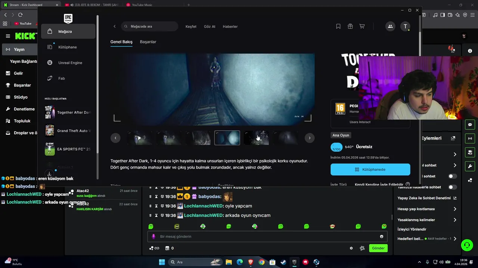The width and height of the screenshot is (478, 268).
Task: Open the YouTube bookmark in the browser bar
Action: point(23,23)
